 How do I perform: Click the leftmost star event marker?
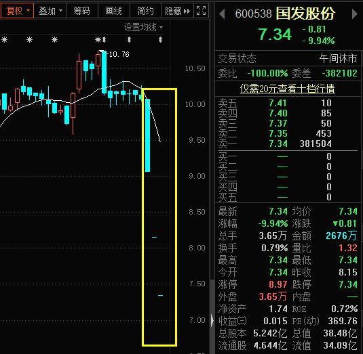tap(4, 40)
